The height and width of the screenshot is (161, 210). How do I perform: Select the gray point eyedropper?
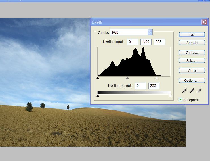(x=192, y=91)
